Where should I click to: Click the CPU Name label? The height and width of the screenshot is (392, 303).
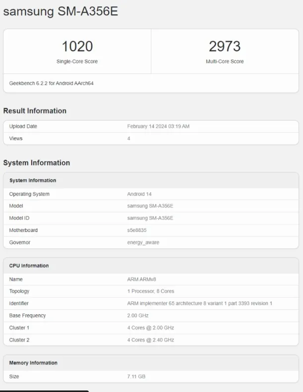[16, 279]
